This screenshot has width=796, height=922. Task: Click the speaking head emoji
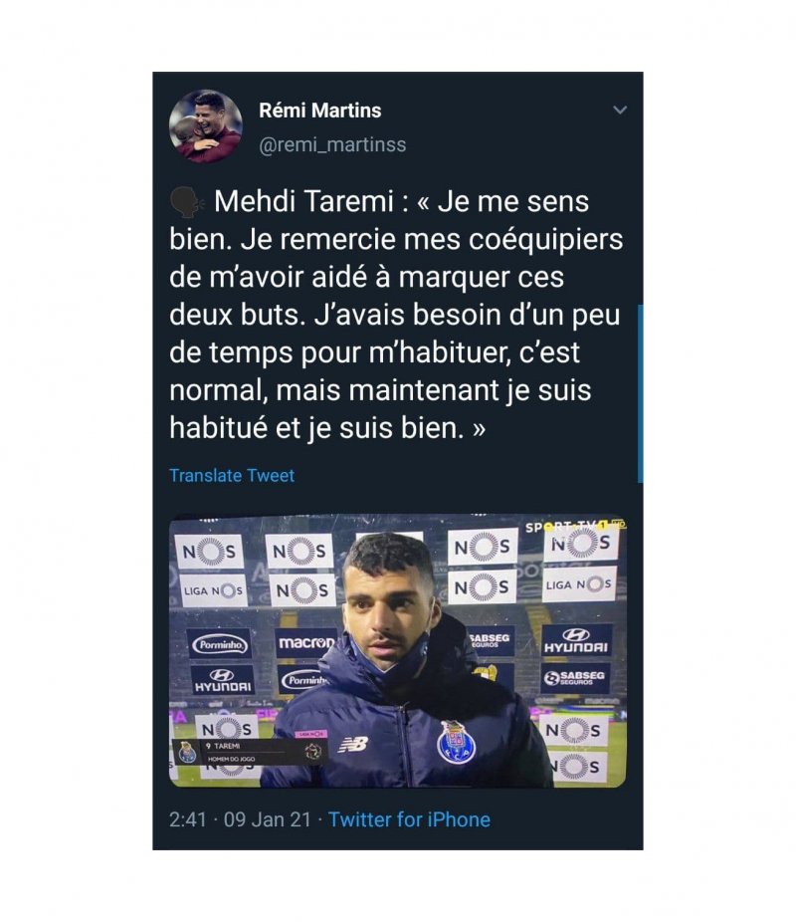click(187, 202)
